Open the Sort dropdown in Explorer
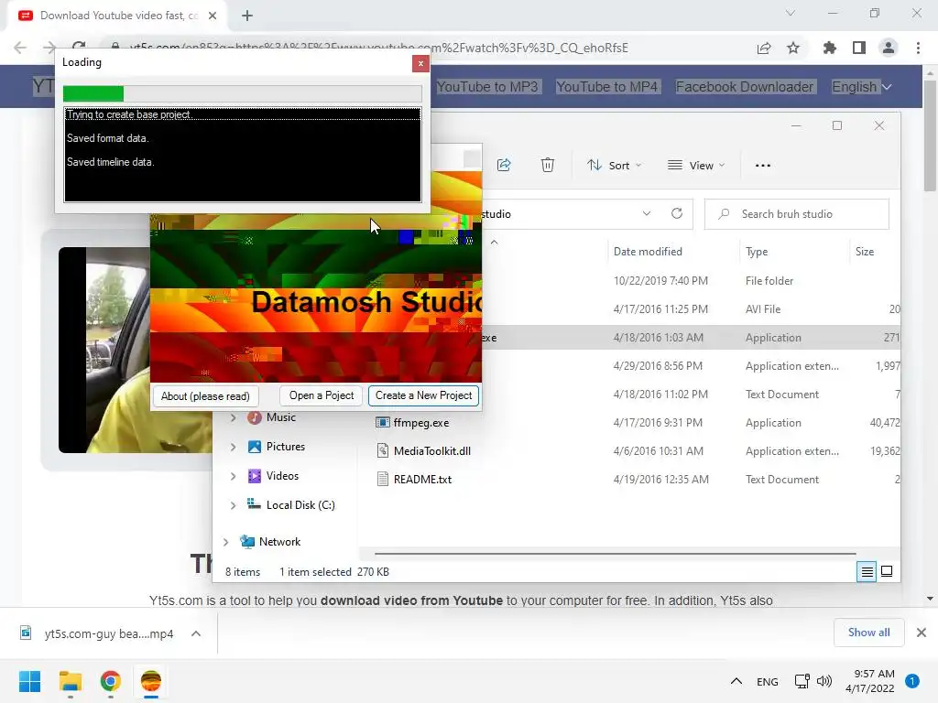Image resolution: width=938 pixels, height=703 pixels. pyautogui.click(x=614, y=166)
